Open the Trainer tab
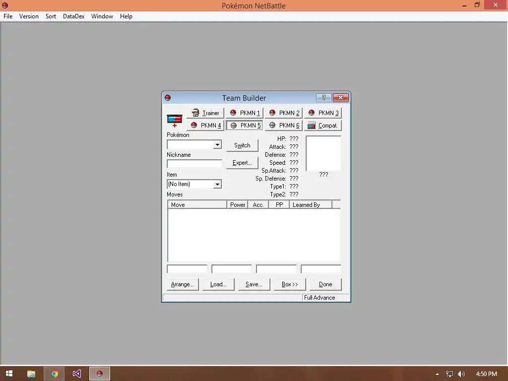The width and height of the screenshot is (508, 381). coord(205,113)
